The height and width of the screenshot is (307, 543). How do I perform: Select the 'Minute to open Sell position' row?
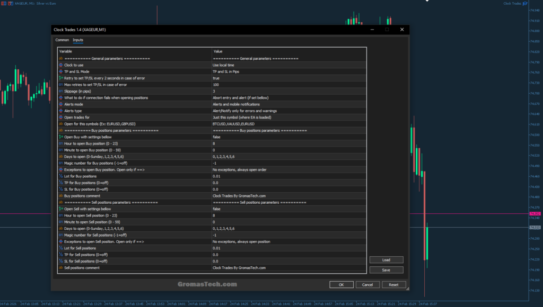coord(212,222)
